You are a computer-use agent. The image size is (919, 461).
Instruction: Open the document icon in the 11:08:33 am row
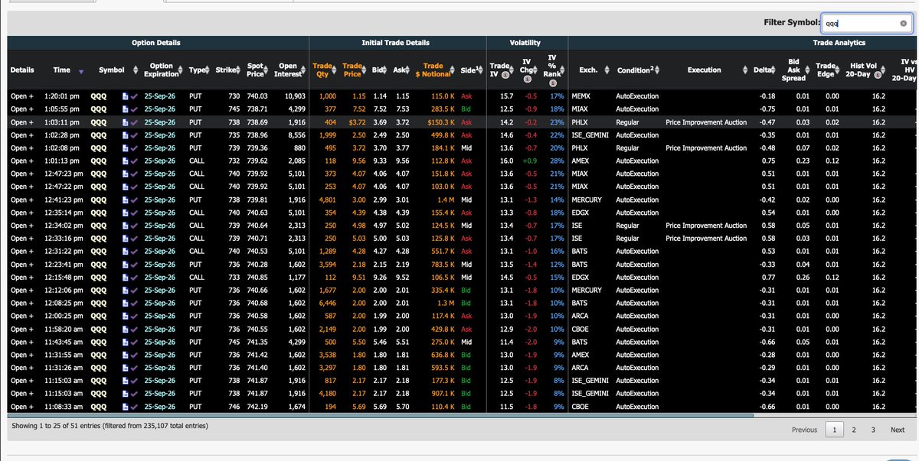(x=126, y=407)
